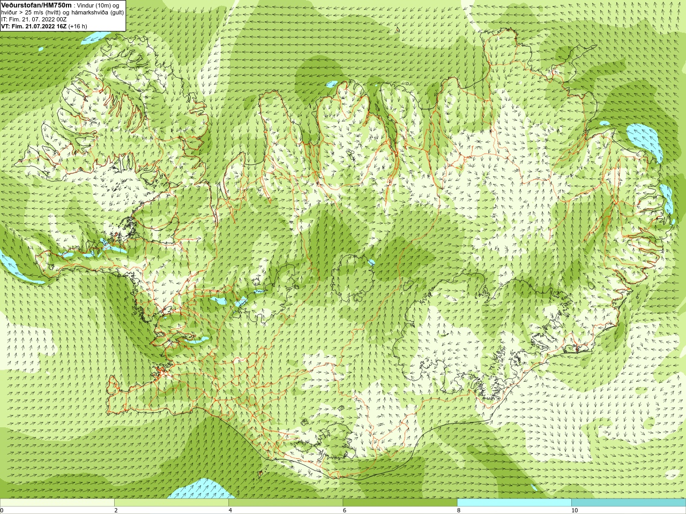Click the '10' label on the wind scale

(575, 510)
